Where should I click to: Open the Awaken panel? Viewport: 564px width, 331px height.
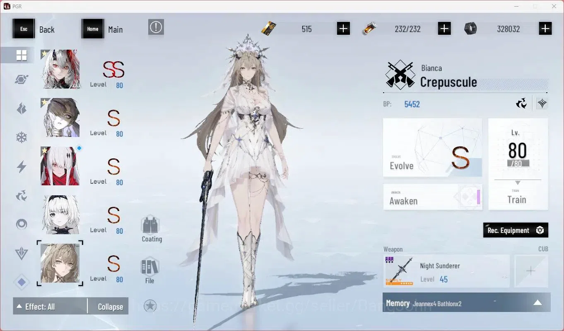[x=432, y=197]
